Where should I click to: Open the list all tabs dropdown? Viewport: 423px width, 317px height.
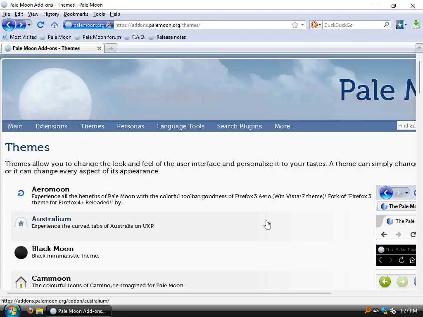(x=419, y=48)
